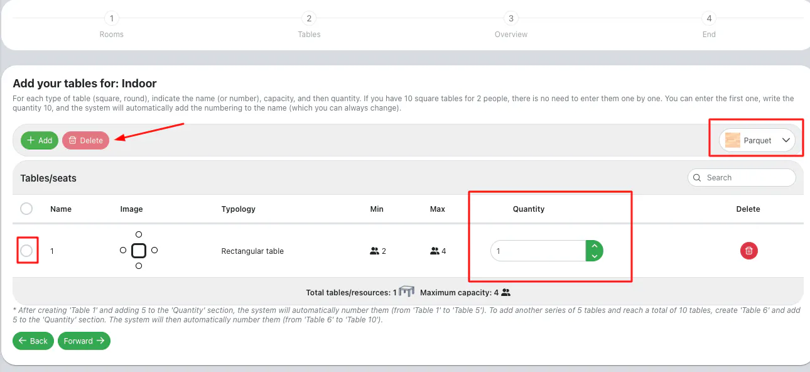Open the Parquet floor dropdown
Viewport: 810px width, 372px height.
pos(786,141)
